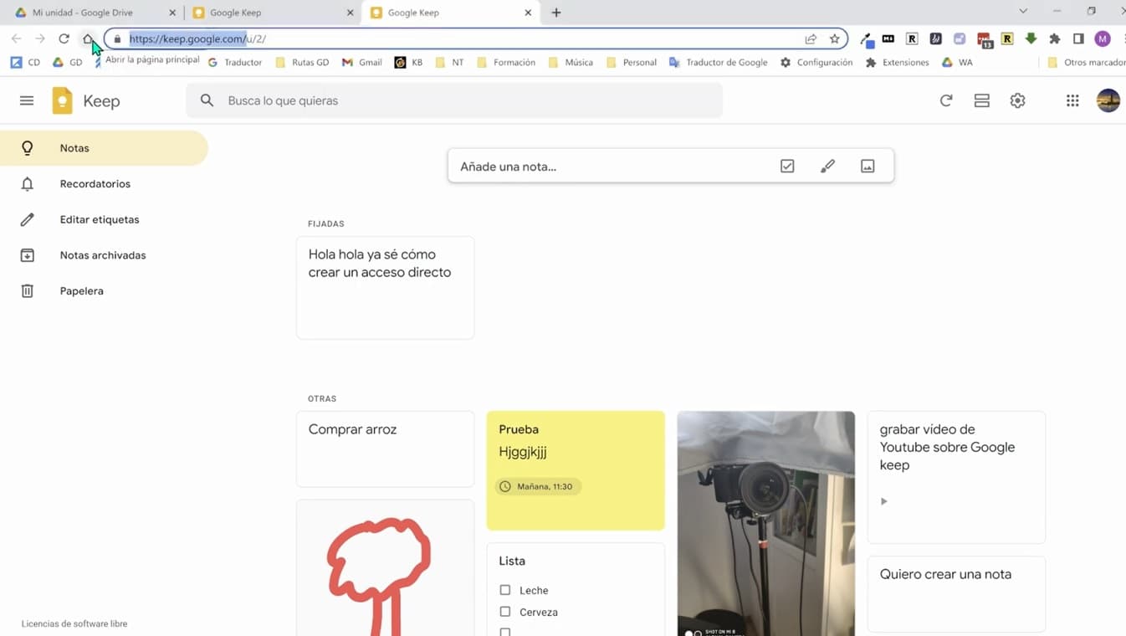The height and width of the screenshot is (636, 1126).
Task: Click the Keep logo icon
Action: click(x=63, y=100)
